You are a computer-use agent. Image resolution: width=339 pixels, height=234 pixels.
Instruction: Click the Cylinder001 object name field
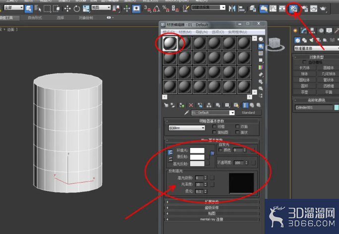314,107
